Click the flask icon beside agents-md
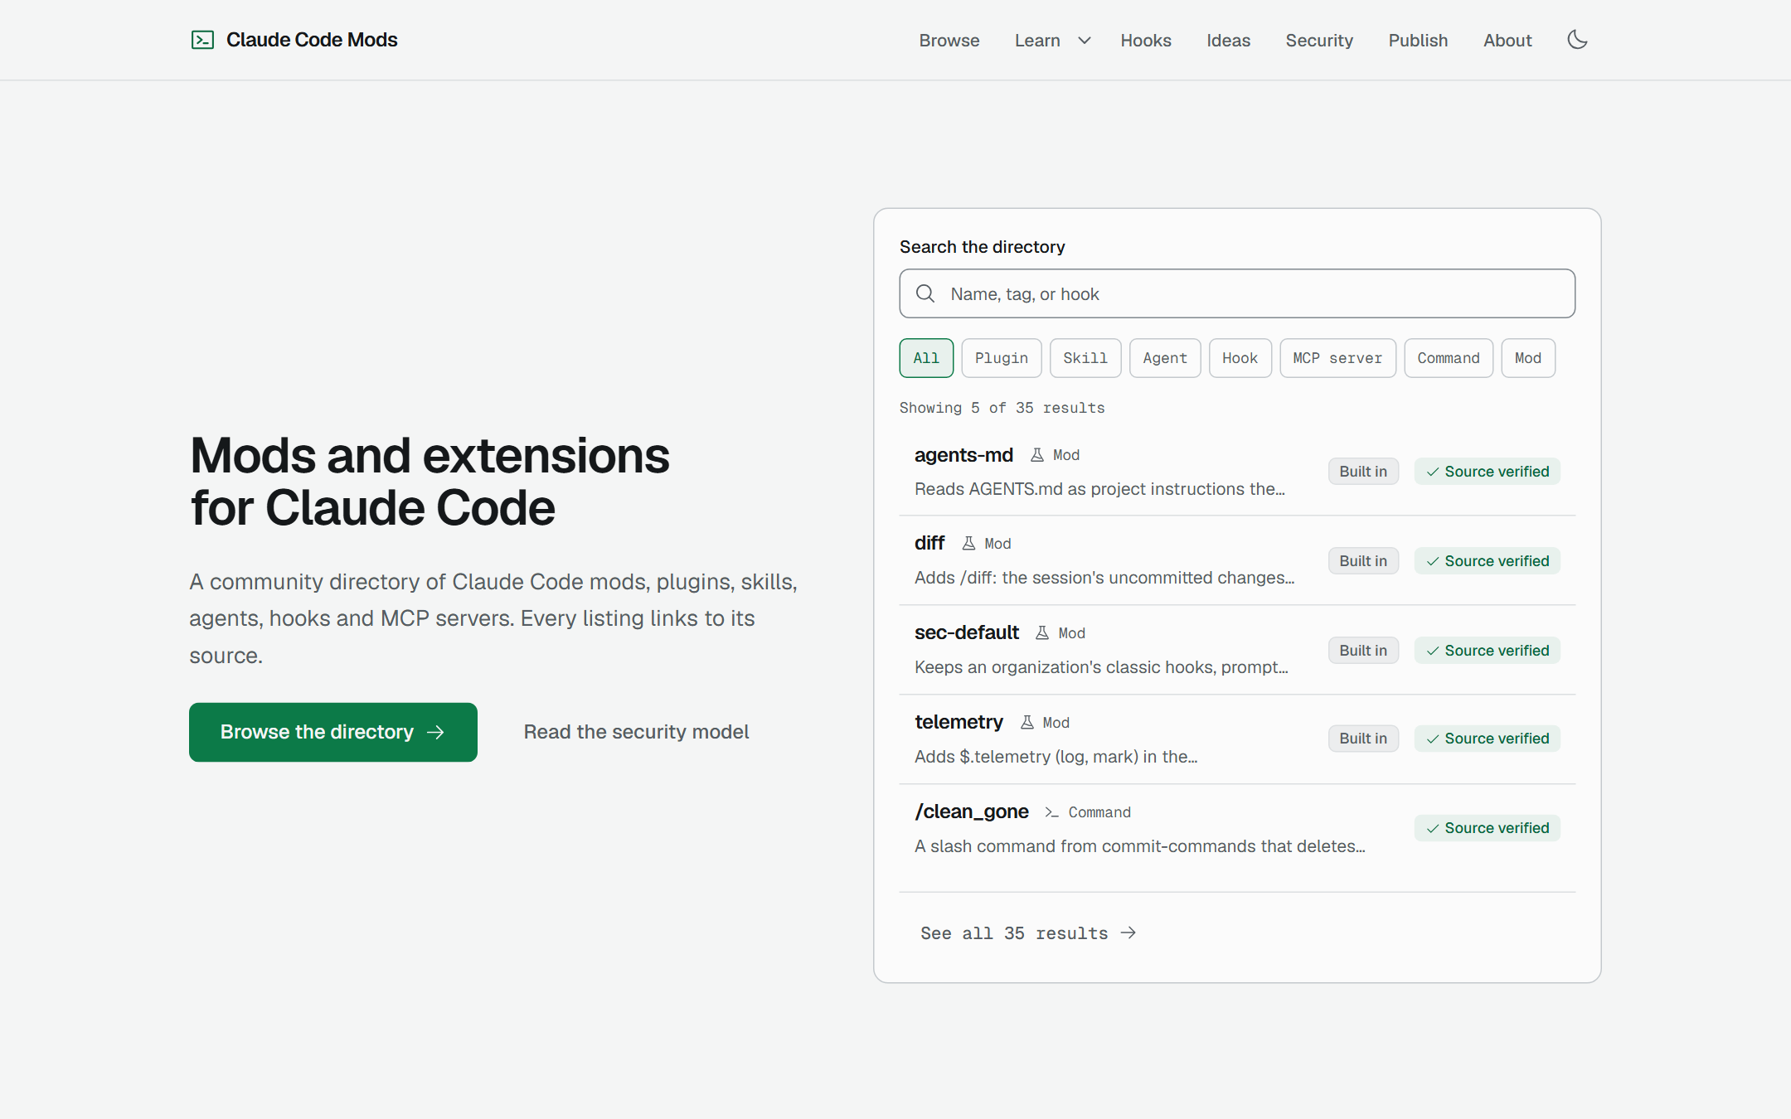The image size is (1791, 1119). [x=1036, y=455]
